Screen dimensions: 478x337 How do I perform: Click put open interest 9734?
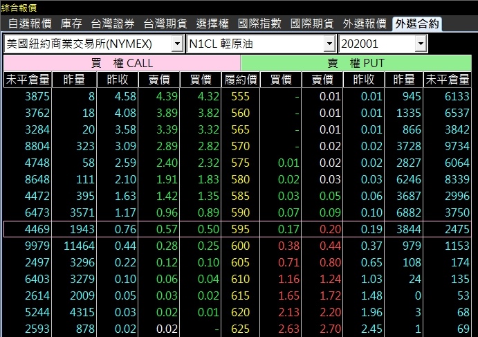click(457, 146)
